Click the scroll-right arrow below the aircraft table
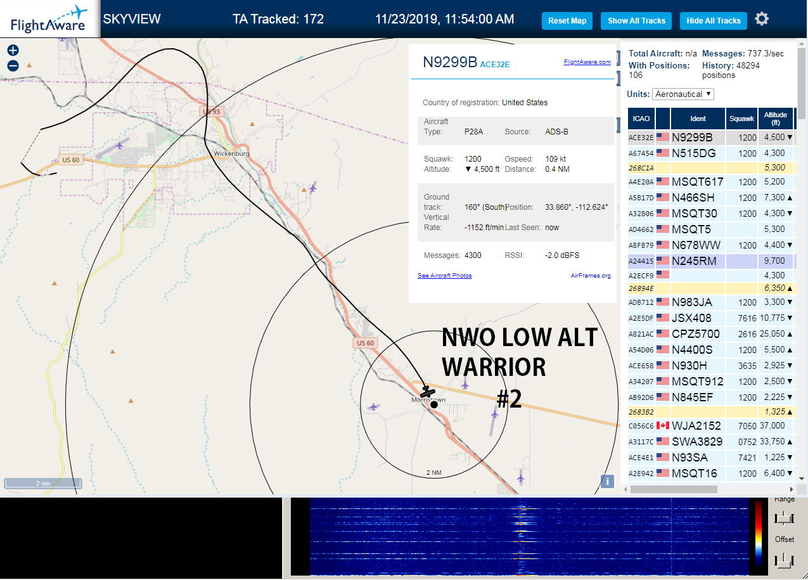 click(x=791, y=489)
